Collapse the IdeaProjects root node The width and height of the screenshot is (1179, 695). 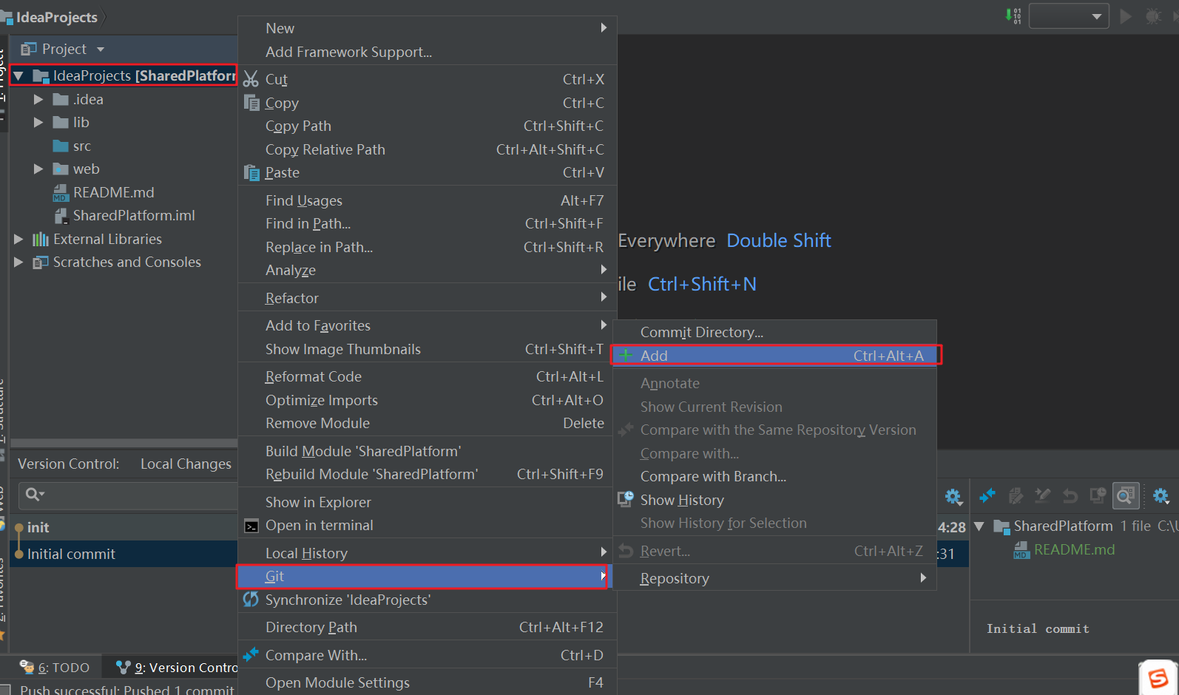(x=18, y=75)
